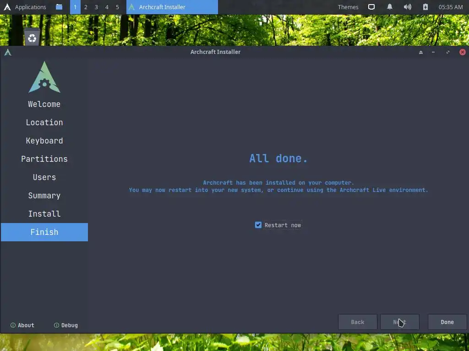Select the Users step in sidebar
Image resolution: width=469 pixels, height=351 pixels.
(44, 177)
